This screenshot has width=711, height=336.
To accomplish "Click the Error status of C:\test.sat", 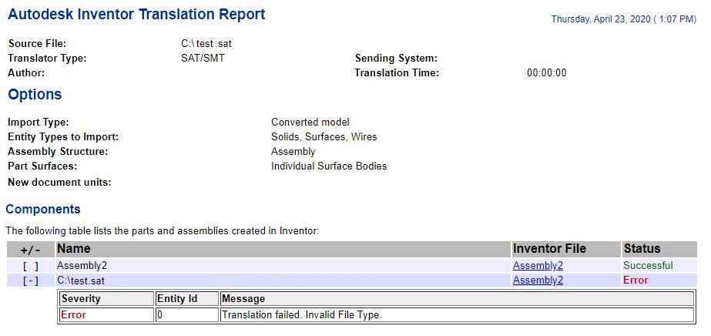I will [x=636, y=280].
